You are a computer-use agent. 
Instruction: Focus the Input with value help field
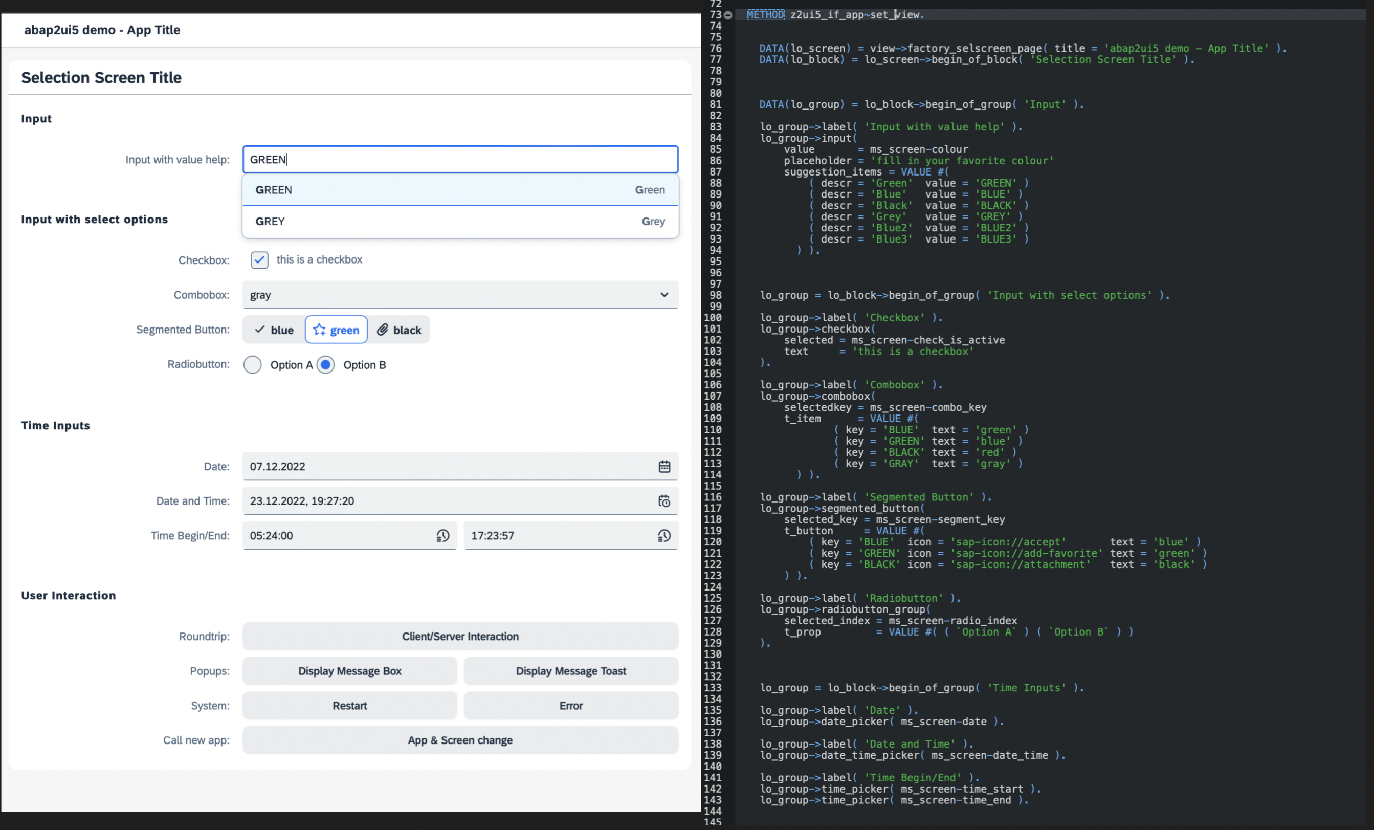click(460, 160)
